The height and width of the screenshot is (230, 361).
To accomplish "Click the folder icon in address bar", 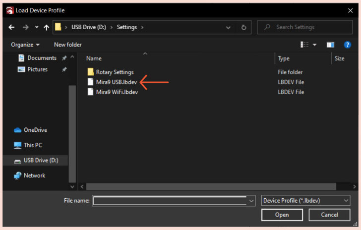I will [x=58, y=27].
